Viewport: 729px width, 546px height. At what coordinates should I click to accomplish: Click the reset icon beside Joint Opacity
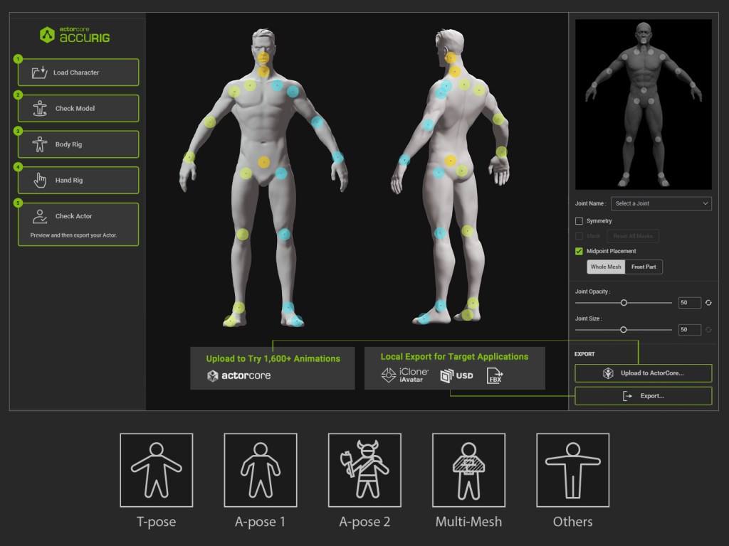(708, 303)
